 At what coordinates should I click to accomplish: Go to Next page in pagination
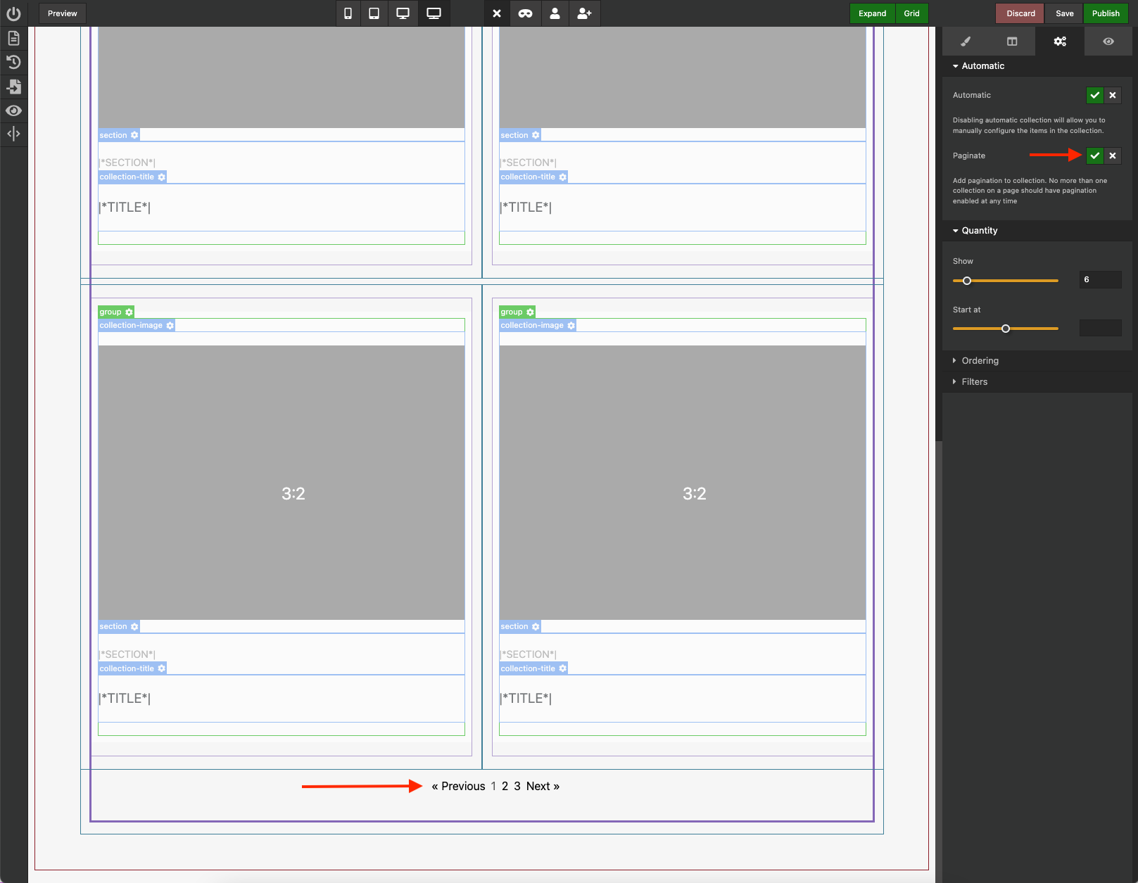coord(543,787)
